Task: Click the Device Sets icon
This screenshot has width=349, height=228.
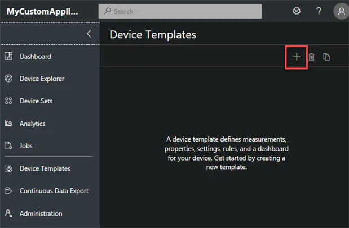Action: coord(8,101)
